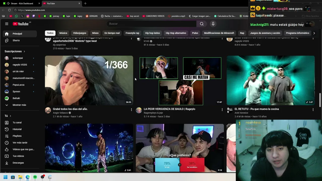Select the Freestyle rap filter chip
This screenshot has width=322, height=181.
(x=132, y=33)
